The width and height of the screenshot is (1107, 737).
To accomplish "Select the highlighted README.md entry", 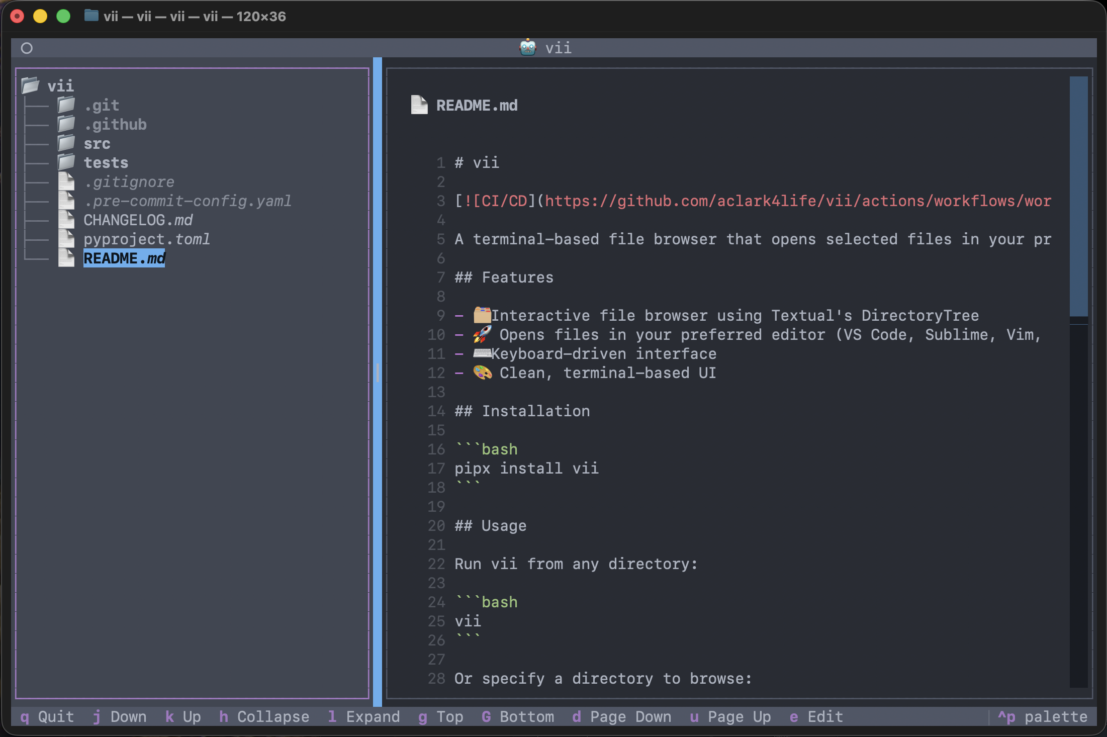I will [124, 258].
